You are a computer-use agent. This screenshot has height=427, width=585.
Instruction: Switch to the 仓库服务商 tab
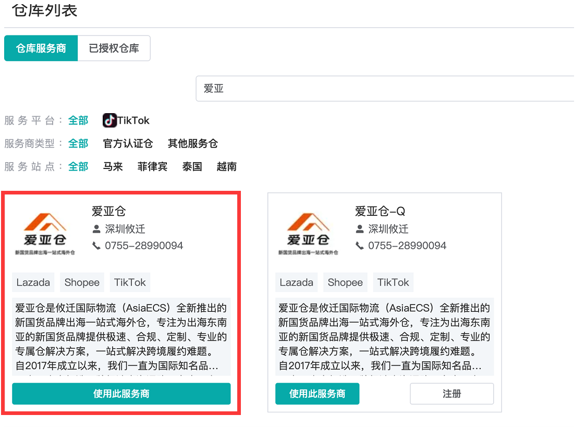pos(41,48)
